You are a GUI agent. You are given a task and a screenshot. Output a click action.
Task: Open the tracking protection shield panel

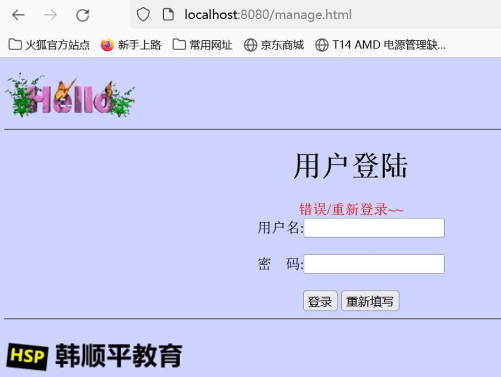pyautogui.click(x=143, y=15)
